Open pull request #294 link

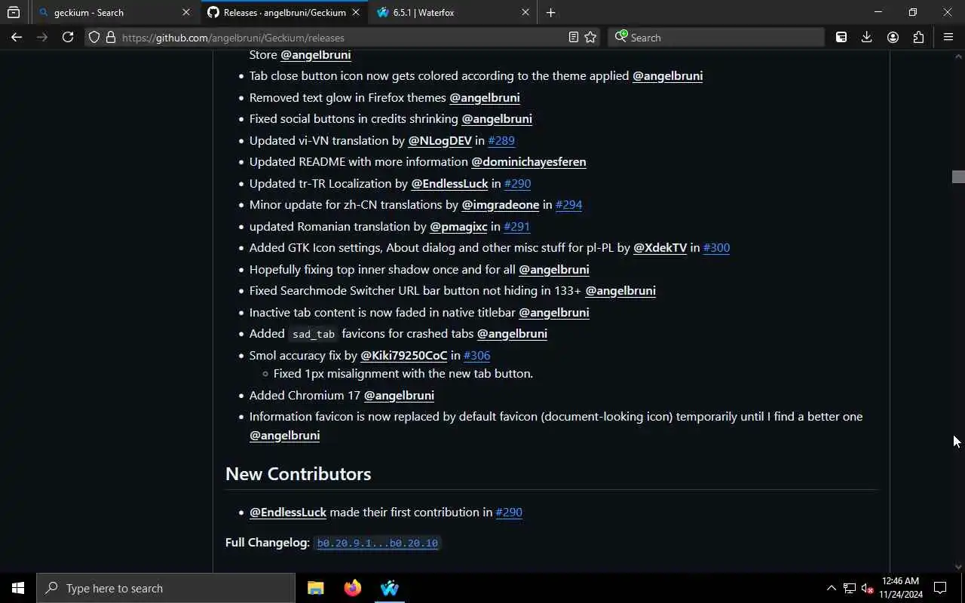click(x=568, y=204)
